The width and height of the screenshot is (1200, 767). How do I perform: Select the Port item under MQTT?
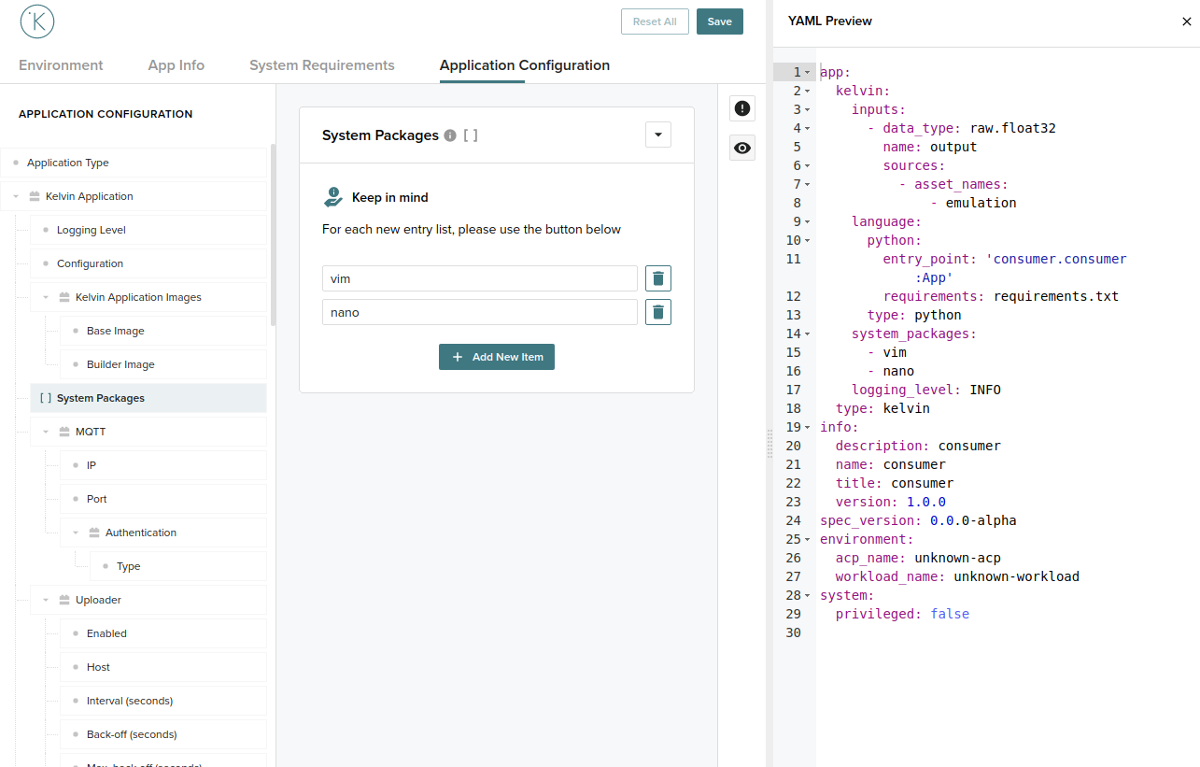163,499
